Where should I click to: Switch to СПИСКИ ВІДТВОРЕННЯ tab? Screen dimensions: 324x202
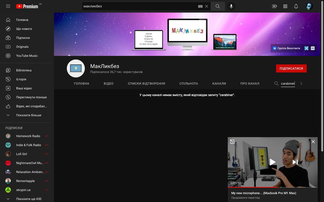pos(146,84)
